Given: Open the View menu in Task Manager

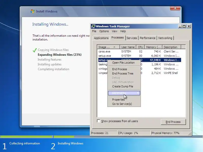Looking at the screenshot, I should coord(114,31).
